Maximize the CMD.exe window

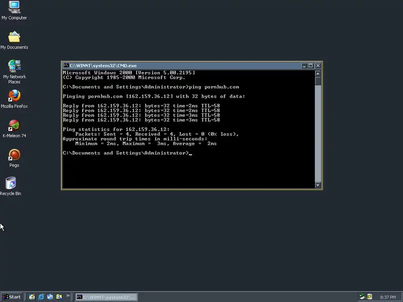tap(311, 66)
